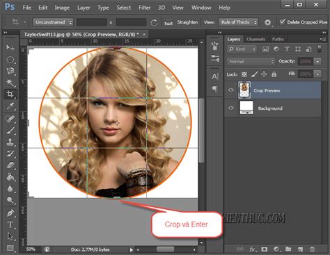
Task: Select the Magic Wand tool
Action: [10, 82]
